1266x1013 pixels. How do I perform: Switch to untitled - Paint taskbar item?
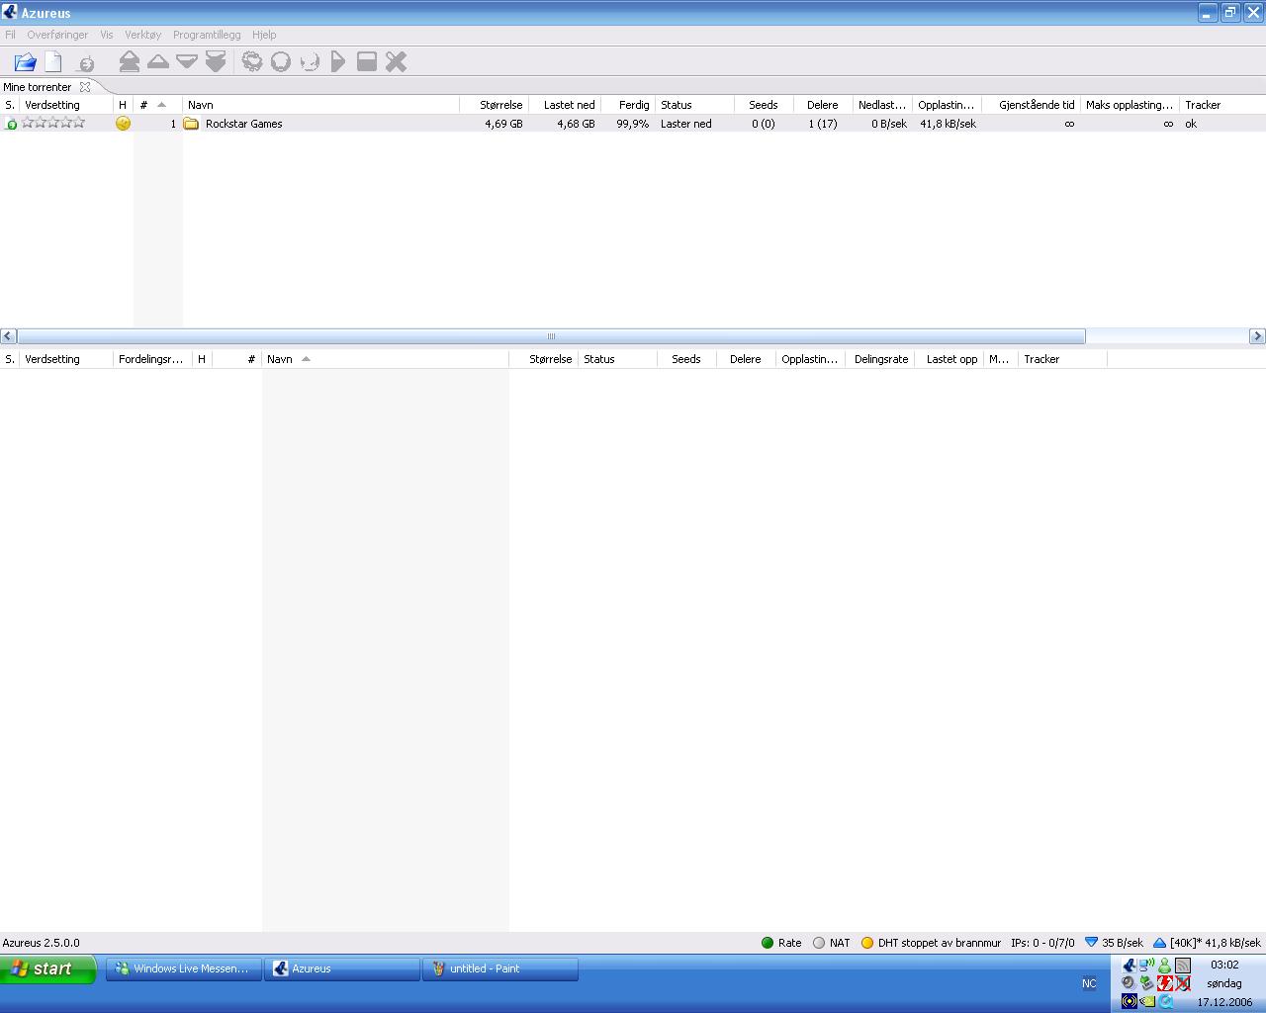click(x=499, y=968)
